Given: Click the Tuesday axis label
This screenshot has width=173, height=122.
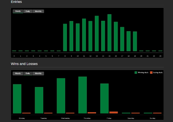Looking at the screenshot, I should (44, 118).
